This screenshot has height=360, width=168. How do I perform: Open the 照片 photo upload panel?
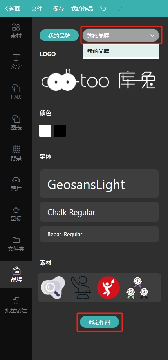click(16, 184)
